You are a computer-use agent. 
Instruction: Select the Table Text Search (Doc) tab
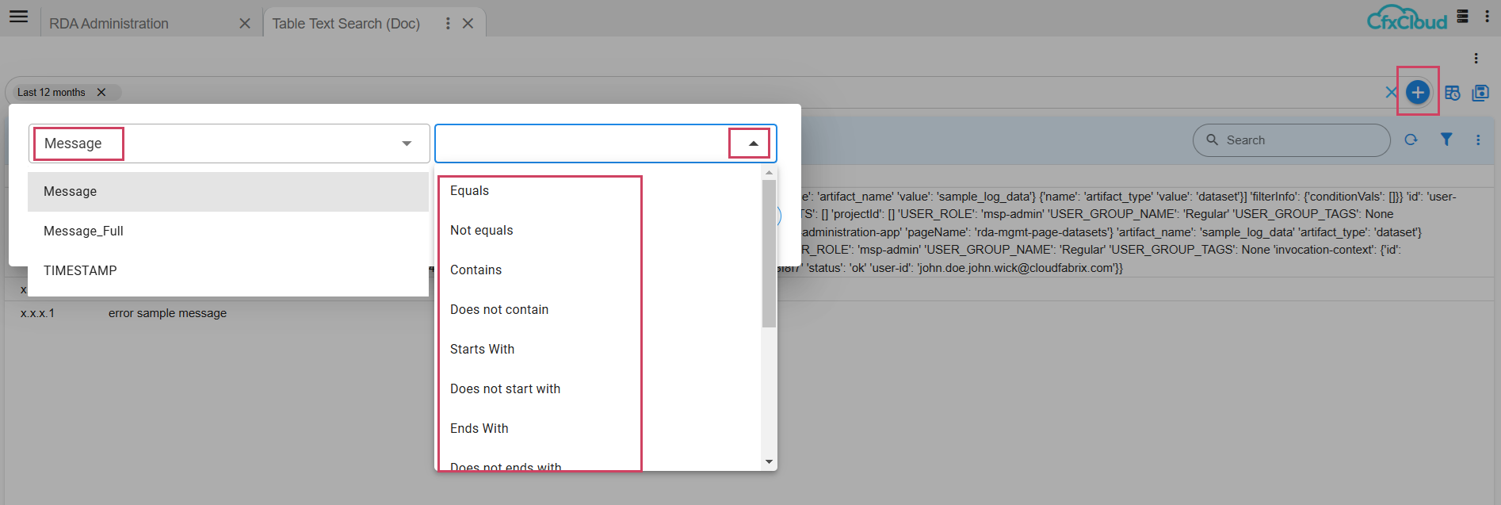click(x=346, y=24)
